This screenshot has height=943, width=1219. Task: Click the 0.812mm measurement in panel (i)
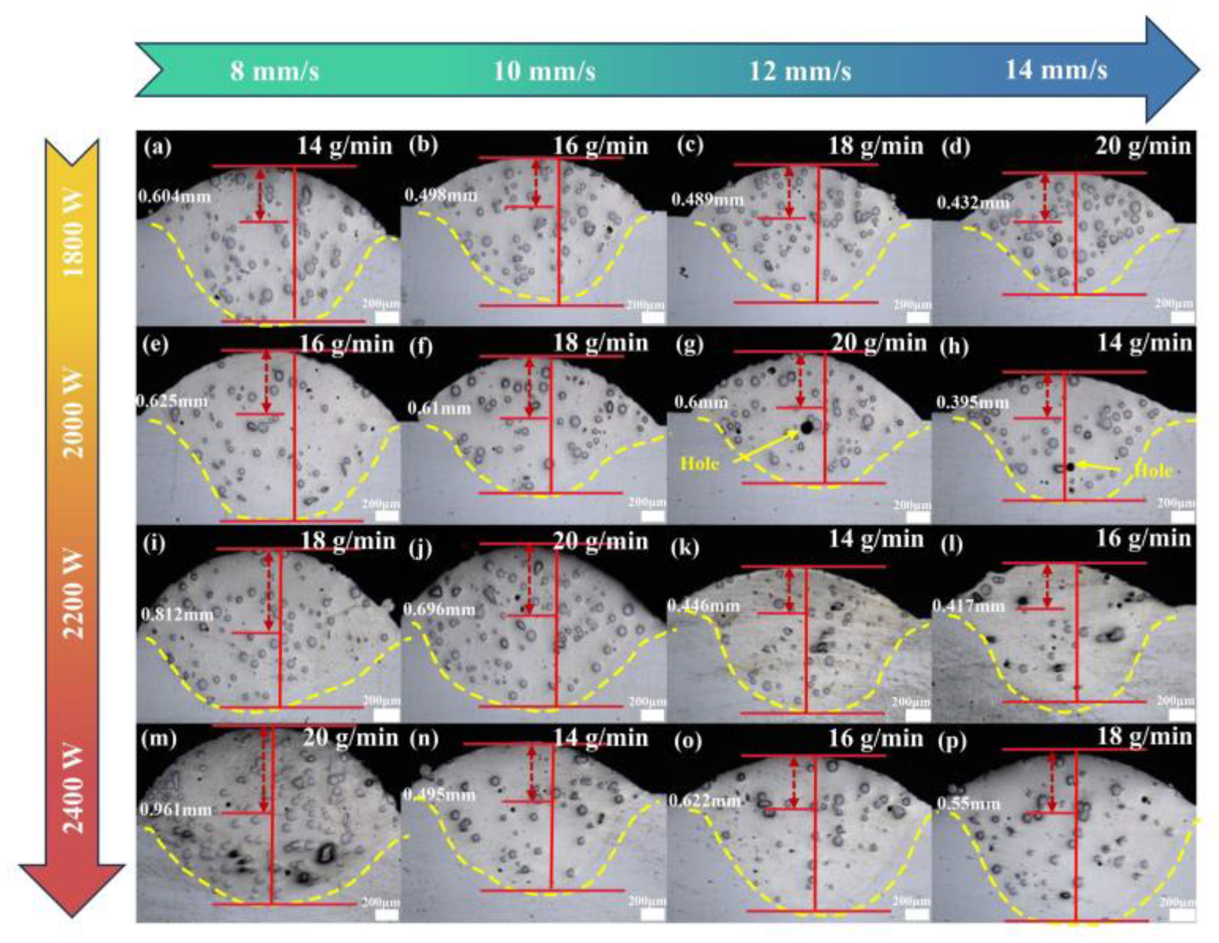coord(178,615)
